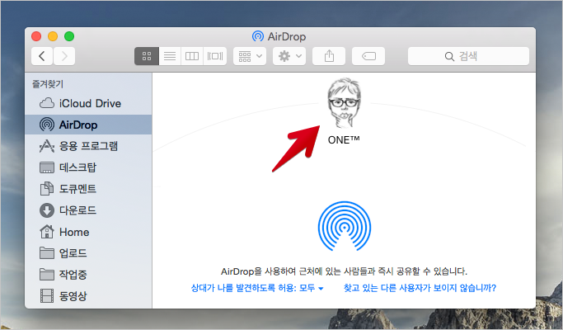Image resolution: width=563 pixels, height=330 pixels.
Task: Open 도큐멘트 in the sidebar
Action: (88, 189)
